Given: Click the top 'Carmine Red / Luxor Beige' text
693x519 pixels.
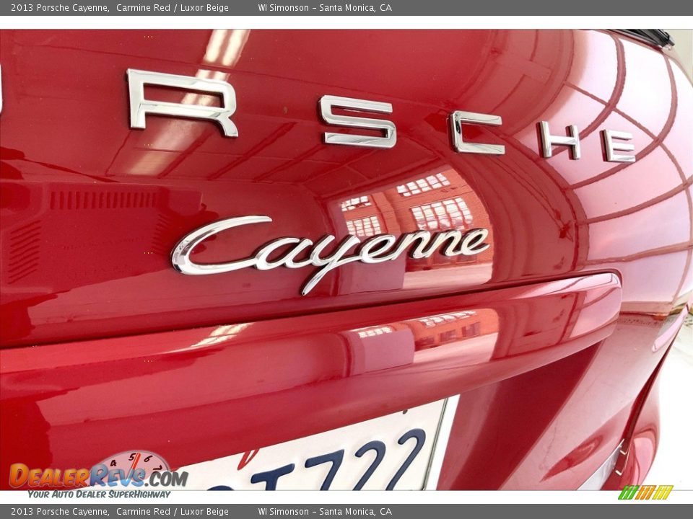Looking at the screenshot, I should (173, 7).
